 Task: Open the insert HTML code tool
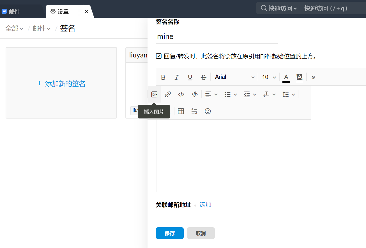[181, 94]
